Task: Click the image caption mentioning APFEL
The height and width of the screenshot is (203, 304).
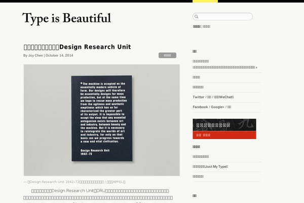Action: [74, 182]
